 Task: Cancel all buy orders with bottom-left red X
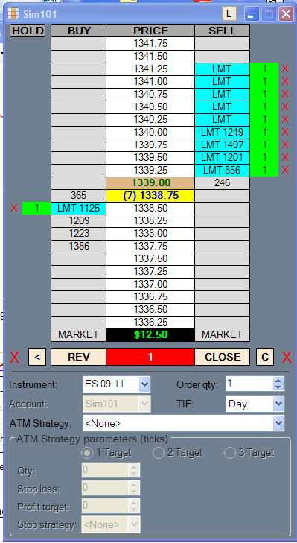pyautogui.click(x=14, y=357)
